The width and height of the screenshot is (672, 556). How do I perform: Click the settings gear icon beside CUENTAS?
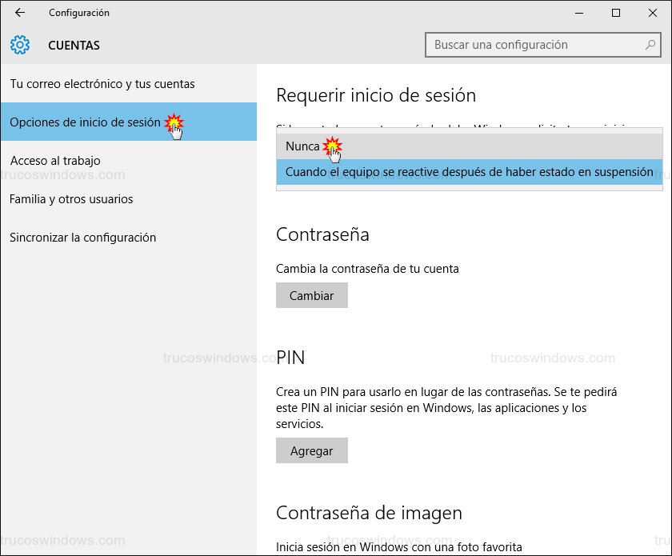tap(20, 45)
